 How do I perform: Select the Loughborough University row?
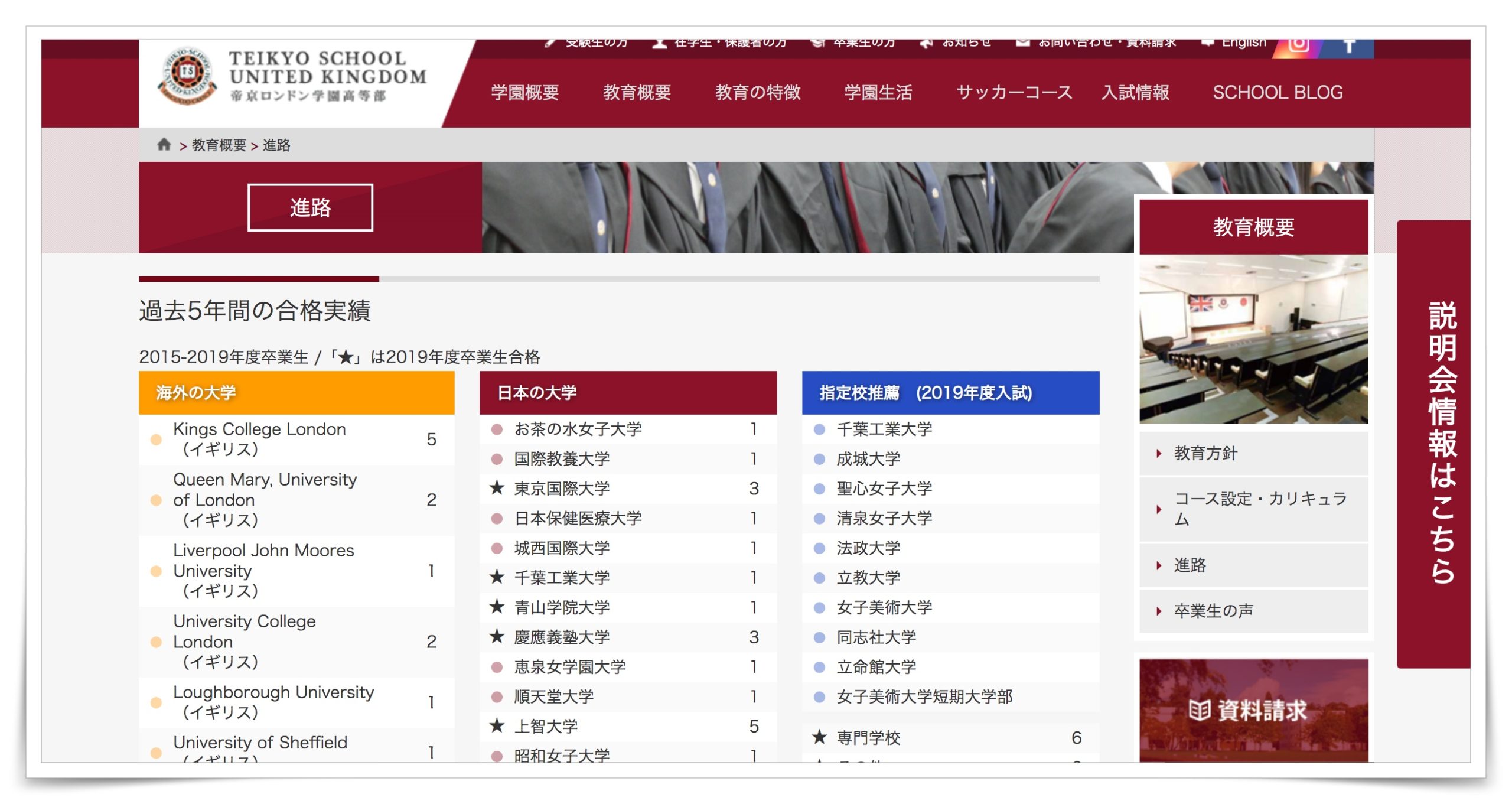click(x=296, y=702)
